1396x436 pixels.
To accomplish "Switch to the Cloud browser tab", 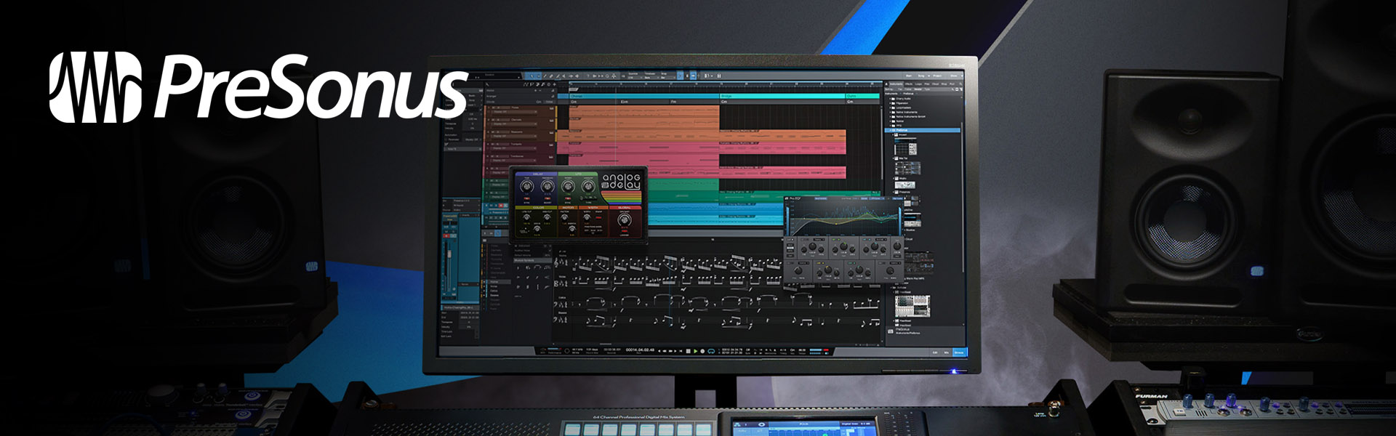I will pyautogui.click(x=936, y=84).
